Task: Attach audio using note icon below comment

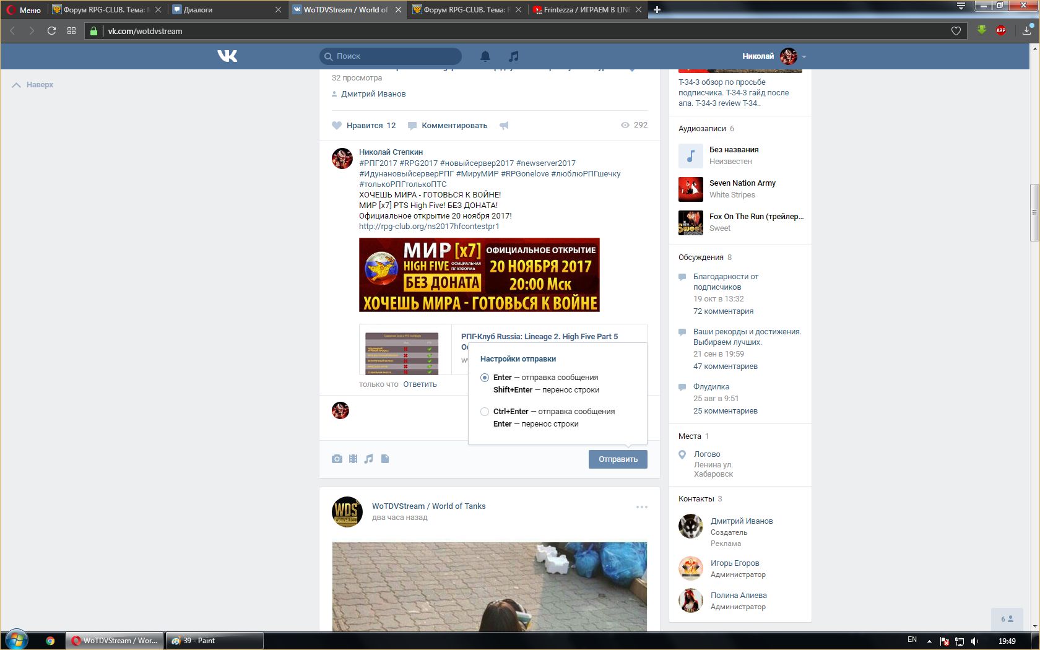Action: click(369, 459)
